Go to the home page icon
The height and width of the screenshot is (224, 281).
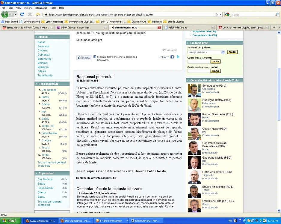point(38,14)
